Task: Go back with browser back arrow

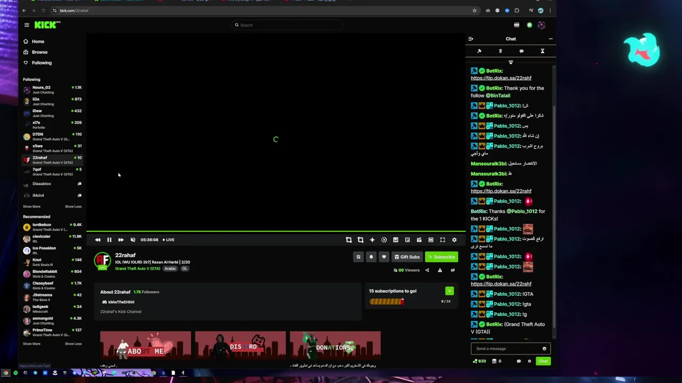Action: (x=24, y=11)
